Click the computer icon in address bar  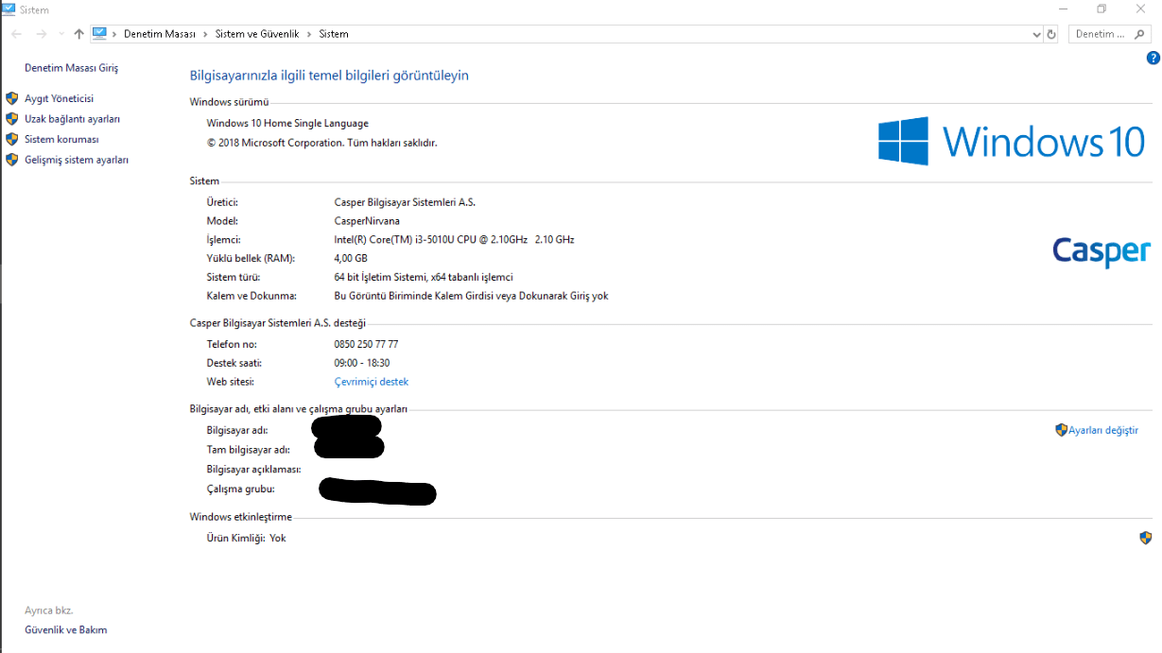100,33
